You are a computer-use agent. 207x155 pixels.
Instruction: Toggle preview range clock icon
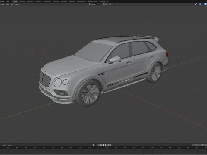(x=202, y=145)
